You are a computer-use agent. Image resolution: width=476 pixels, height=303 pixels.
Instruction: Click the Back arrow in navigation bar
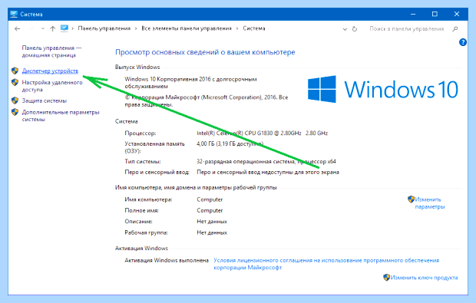pos(18,29)
